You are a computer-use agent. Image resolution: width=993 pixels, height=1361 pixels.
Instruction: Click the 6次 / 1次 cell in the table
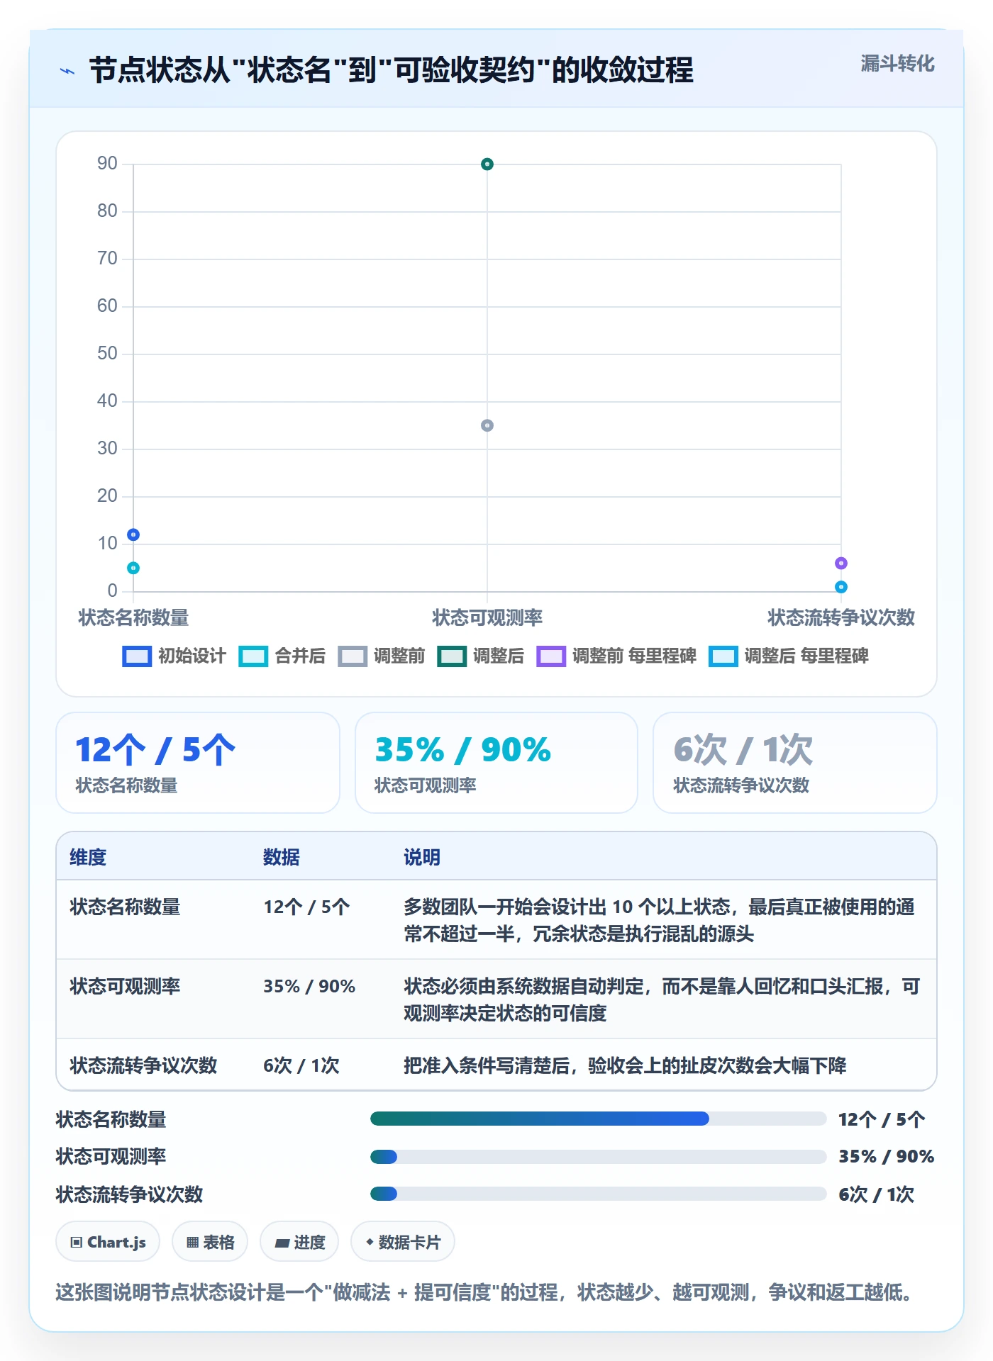tap(301, 1065)
